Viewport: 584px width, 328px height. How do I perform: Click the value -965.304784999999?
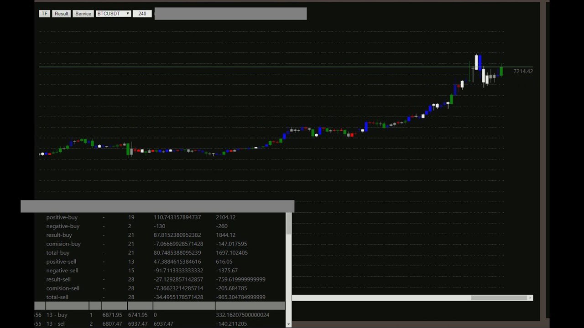(x=240, y=297)
